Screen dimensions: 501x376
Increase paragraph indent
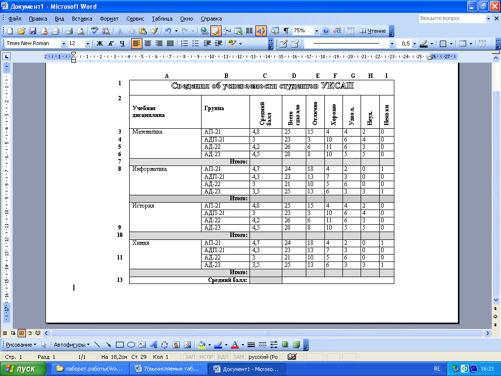pyautogui.click(x=219, y=44)
